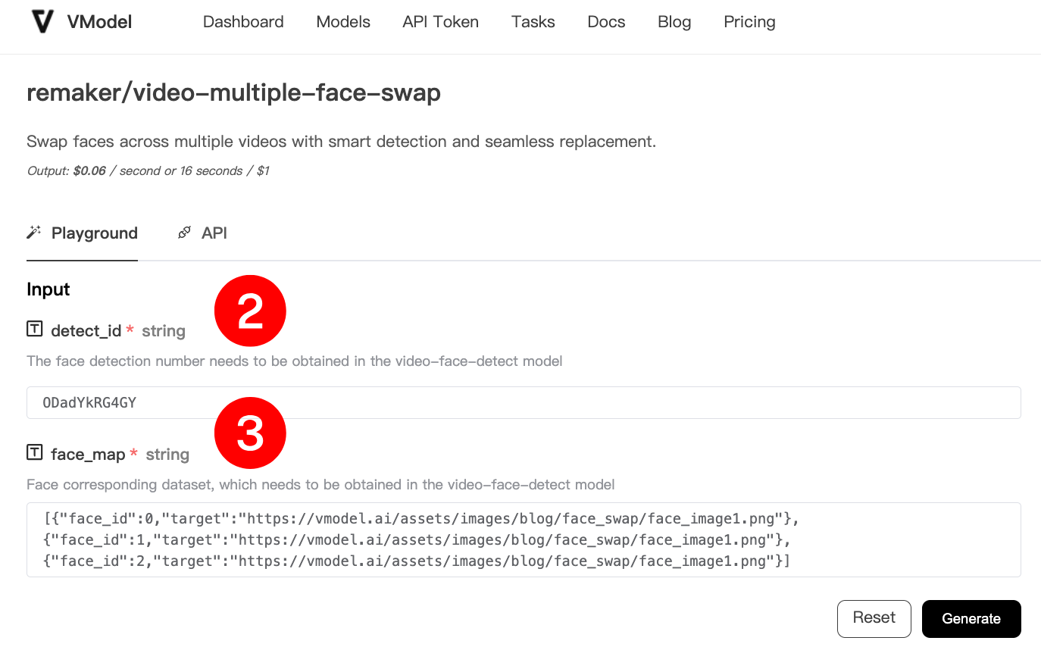Focus the face_map JSON text area
The width and height of the screenshot is (1041, 647).
click(x=524, y=539)
